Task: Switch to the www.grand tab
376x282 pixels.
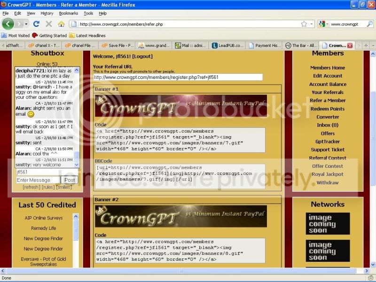Action: [x=154, y=46]
